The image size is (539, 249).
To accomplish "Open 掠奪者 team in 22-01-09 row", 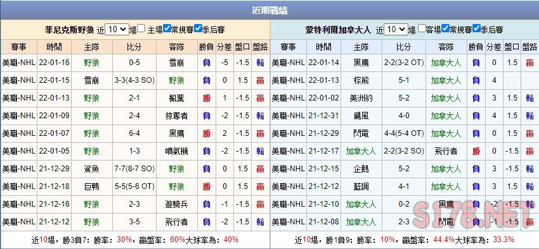I will pos(176,116).
